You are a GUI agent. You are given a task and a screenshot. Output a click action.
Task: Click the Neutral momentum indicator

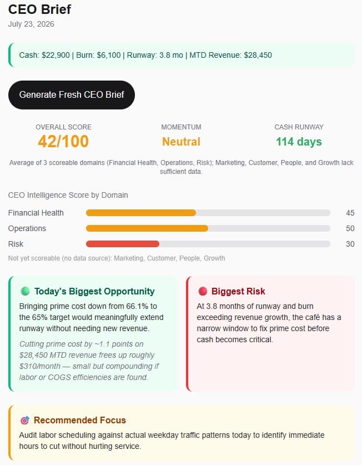click(x=181, y=142)
